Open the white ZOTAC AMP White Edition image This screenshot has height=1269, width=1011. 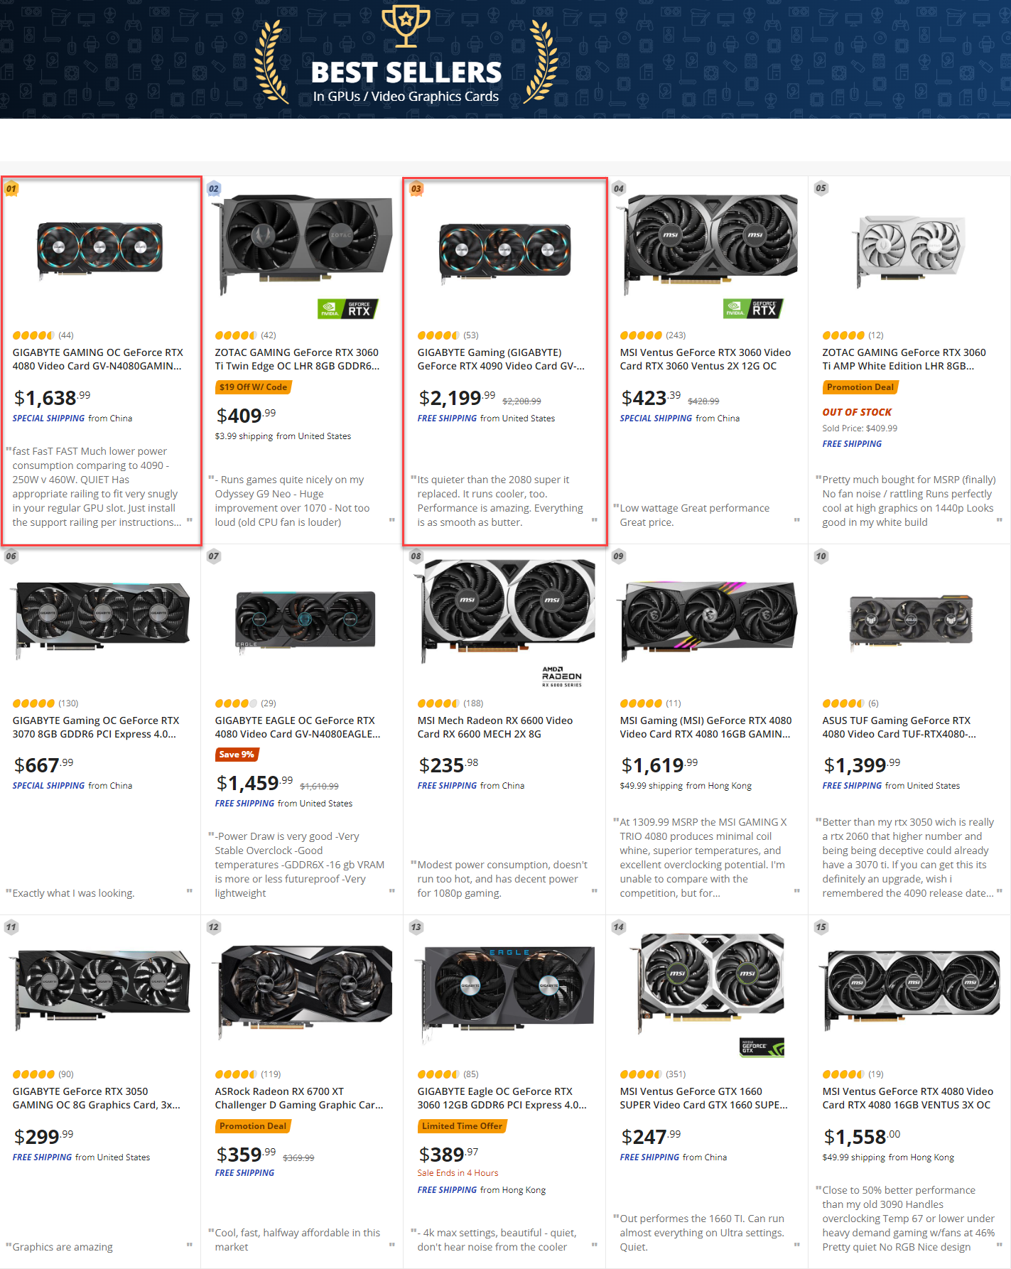click(x=909, y=250)
